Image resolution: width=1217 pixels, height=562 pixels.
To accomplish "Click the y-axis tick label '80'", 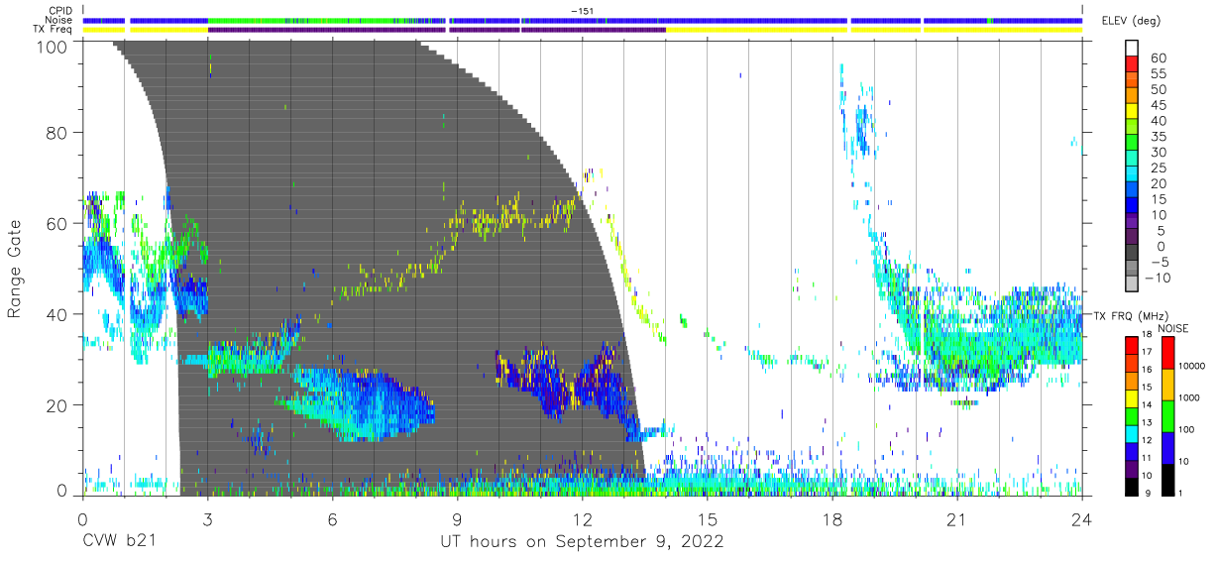I will (56, 132).
